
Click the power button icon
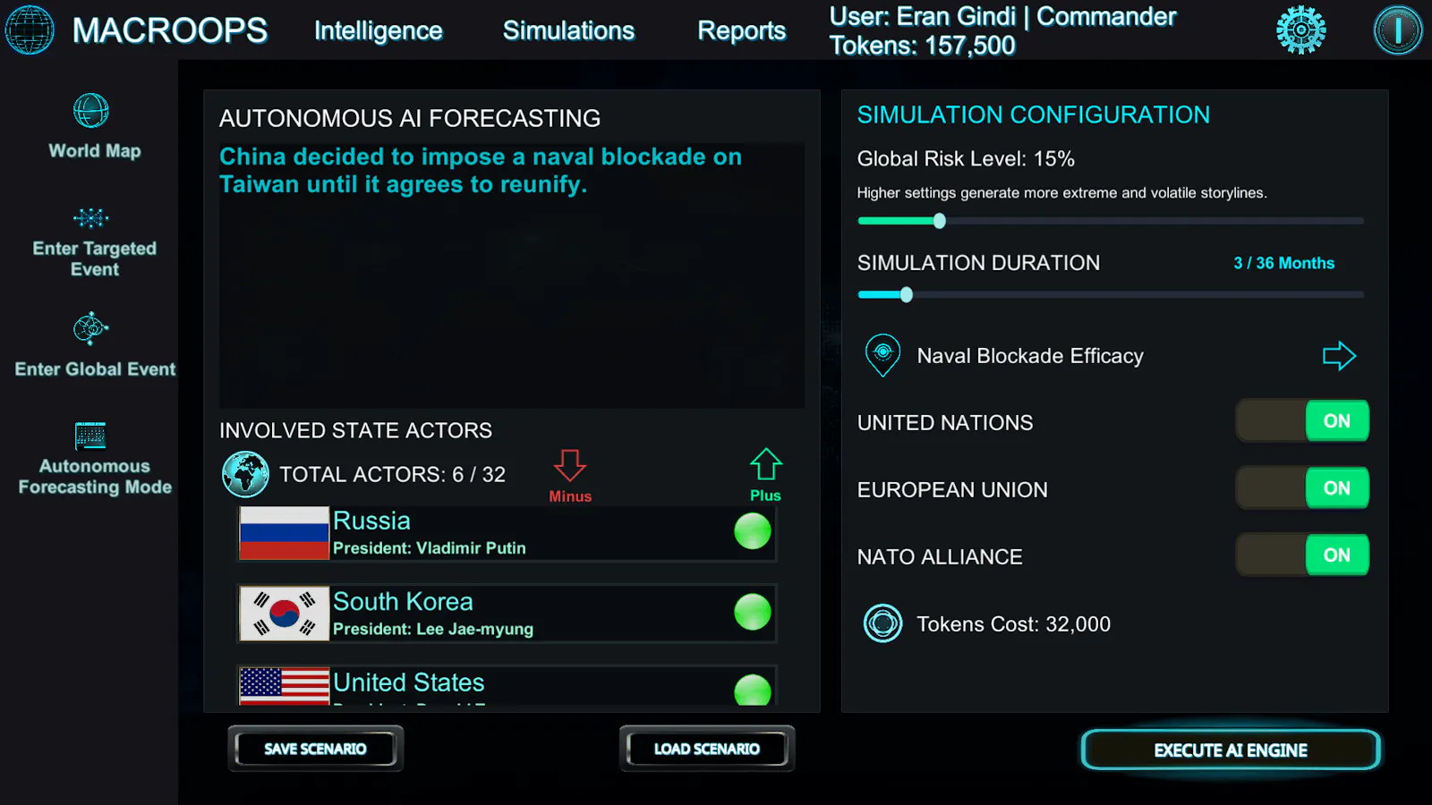point(1397,30)
